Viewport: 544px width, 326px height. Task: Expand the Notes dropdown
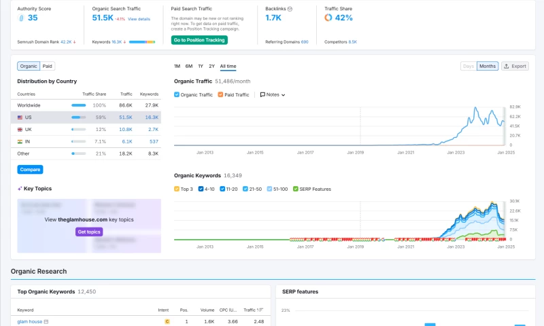click(x=273, y=95)
